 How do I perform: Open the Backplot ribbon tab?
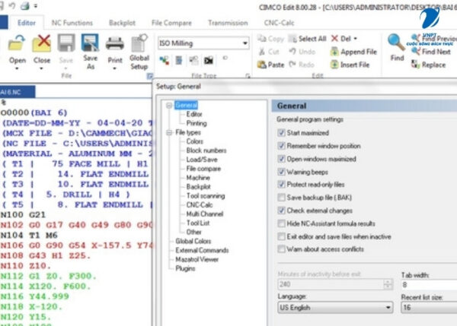[122, 23]
